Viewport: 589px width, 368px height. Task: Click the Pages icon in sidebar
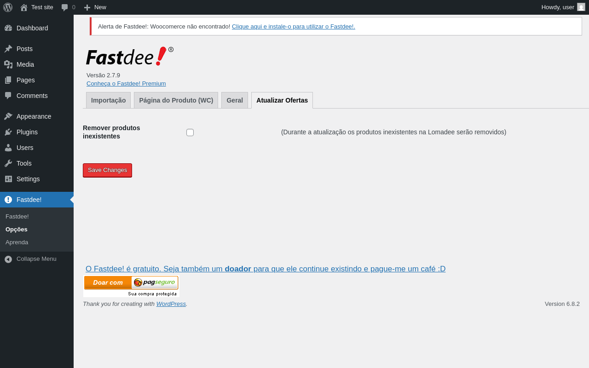pyautogui.click(x=8, y=80)
